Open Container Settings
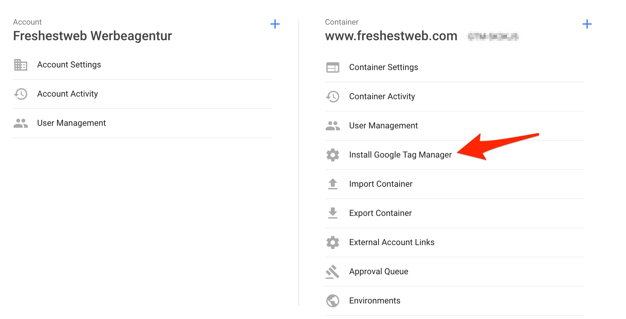The height and width of the screenshot is (319, 626). tap(383, 67)
